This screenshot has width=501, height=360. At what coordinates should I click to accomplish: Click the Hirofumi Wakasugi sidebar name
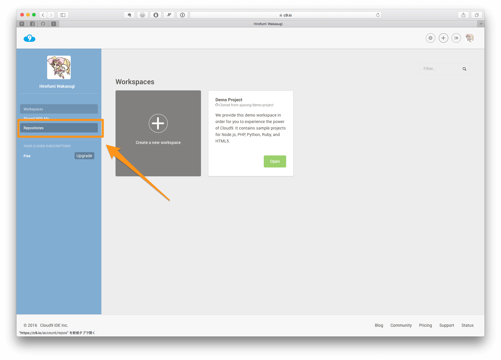tap(57, 86)
